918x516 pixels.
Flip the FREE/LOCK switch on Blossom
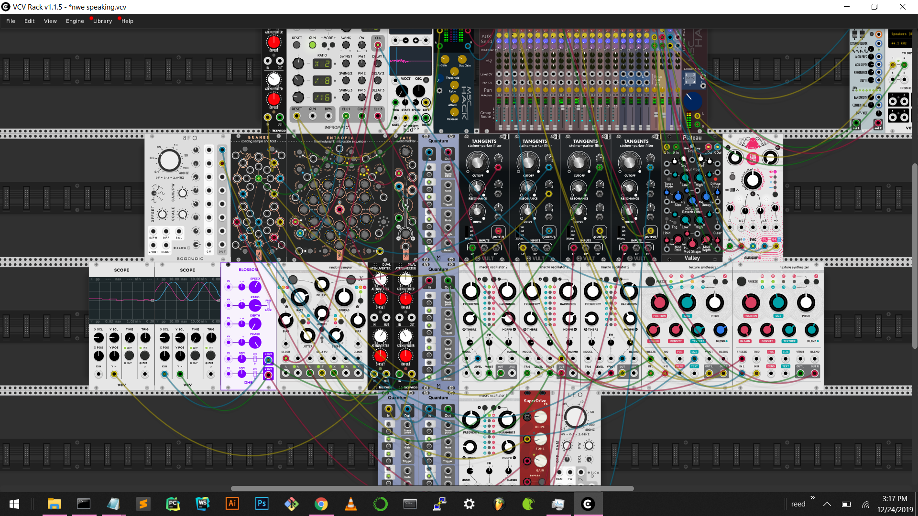coord(268,305)
